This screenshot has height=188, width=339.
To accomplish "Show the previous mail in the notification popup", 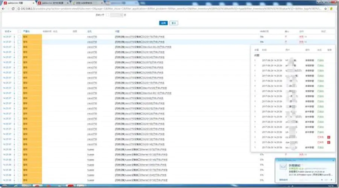I will coord(322,180).
